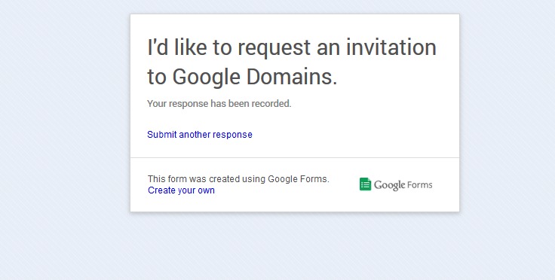
Task: Click the Google wordmark in the footer logo
Action: coord(389,185)
